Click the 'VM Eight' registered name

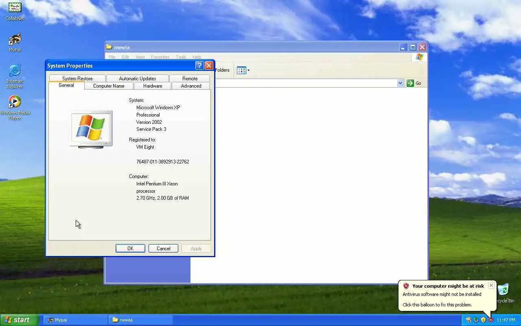145,147
